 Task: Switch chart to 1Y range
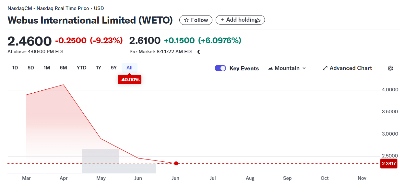[x=99, y=68]
